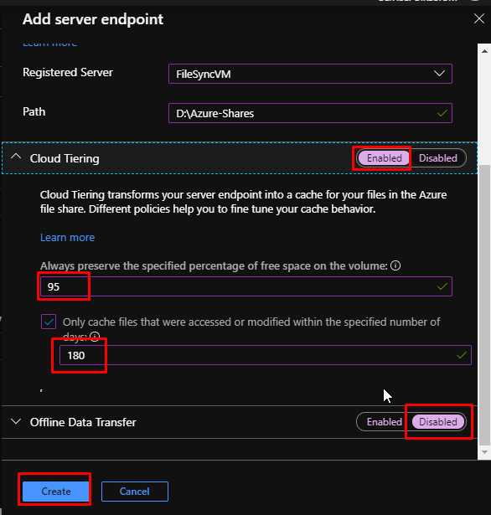Viewport: 491px width, 515px height.
Task: Click scrollbar down arrow
Action: (484, 452)
